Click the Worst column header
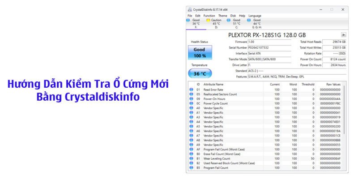 pos(290,84)
